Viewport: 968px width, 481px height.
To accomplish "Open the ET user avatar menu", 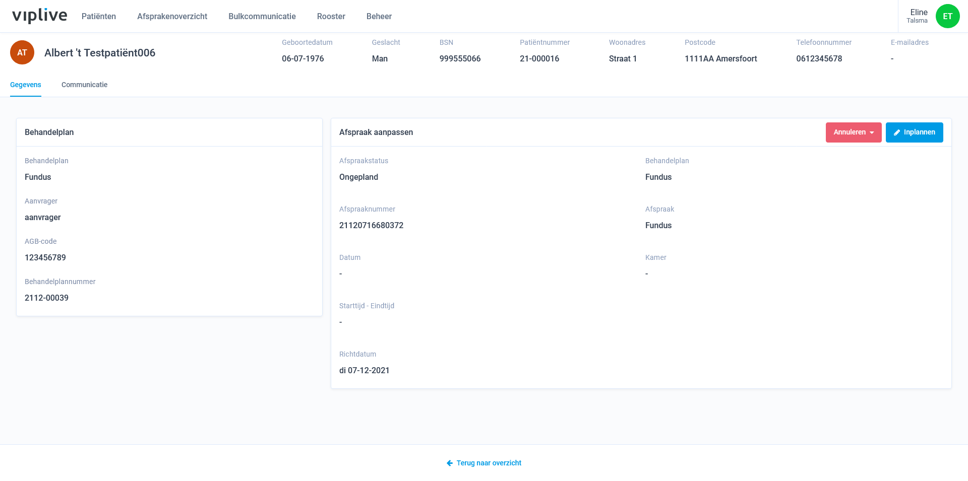I will (x=947, y=16).
